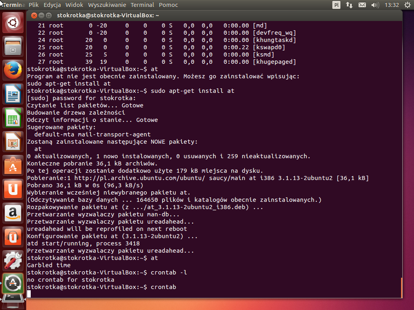
Task: Open Ubuntu Software Center
Action: (x=13, y=166)
